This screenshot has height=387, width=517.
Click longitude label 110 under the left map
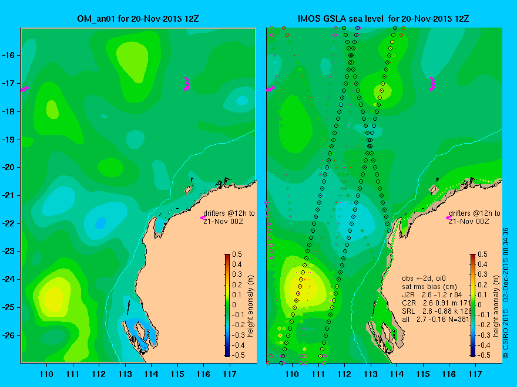pyautogui.click(x=46, y=374)
